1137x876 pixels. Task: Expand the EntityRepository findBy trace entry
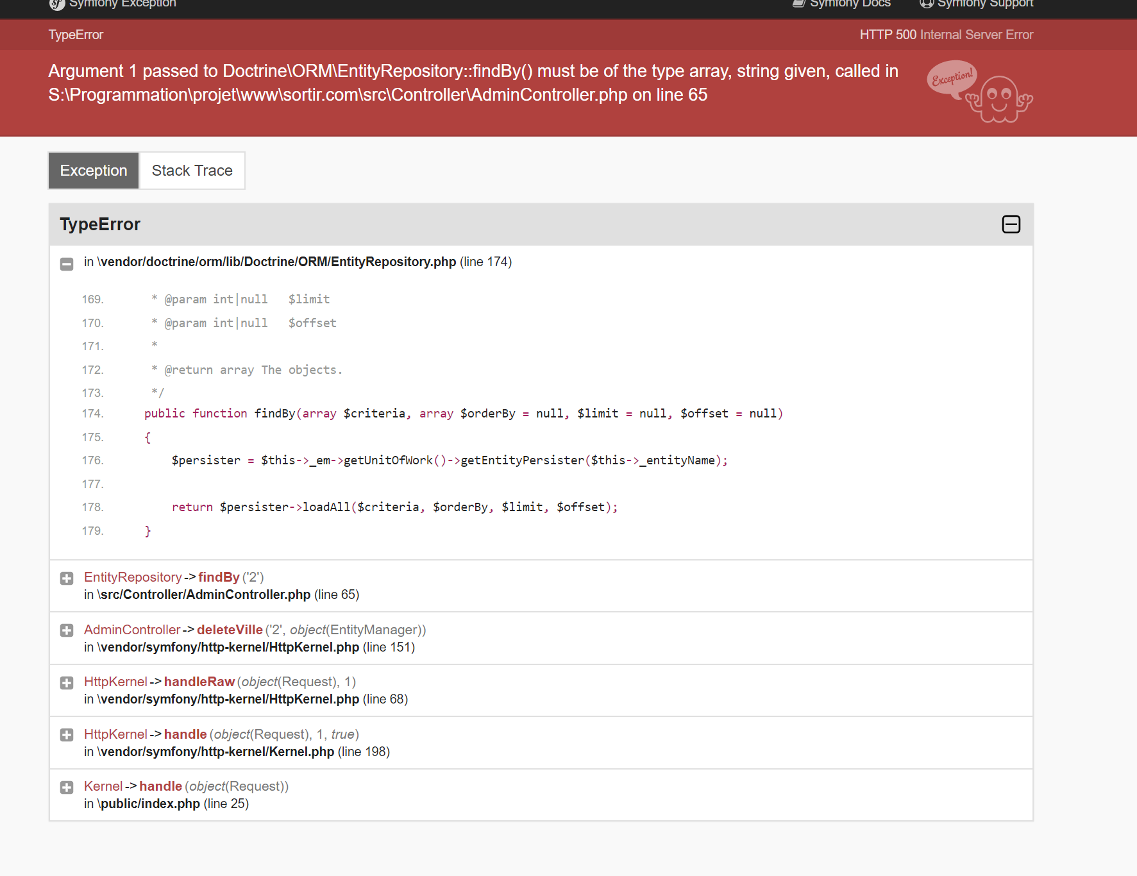click(67, 578)
